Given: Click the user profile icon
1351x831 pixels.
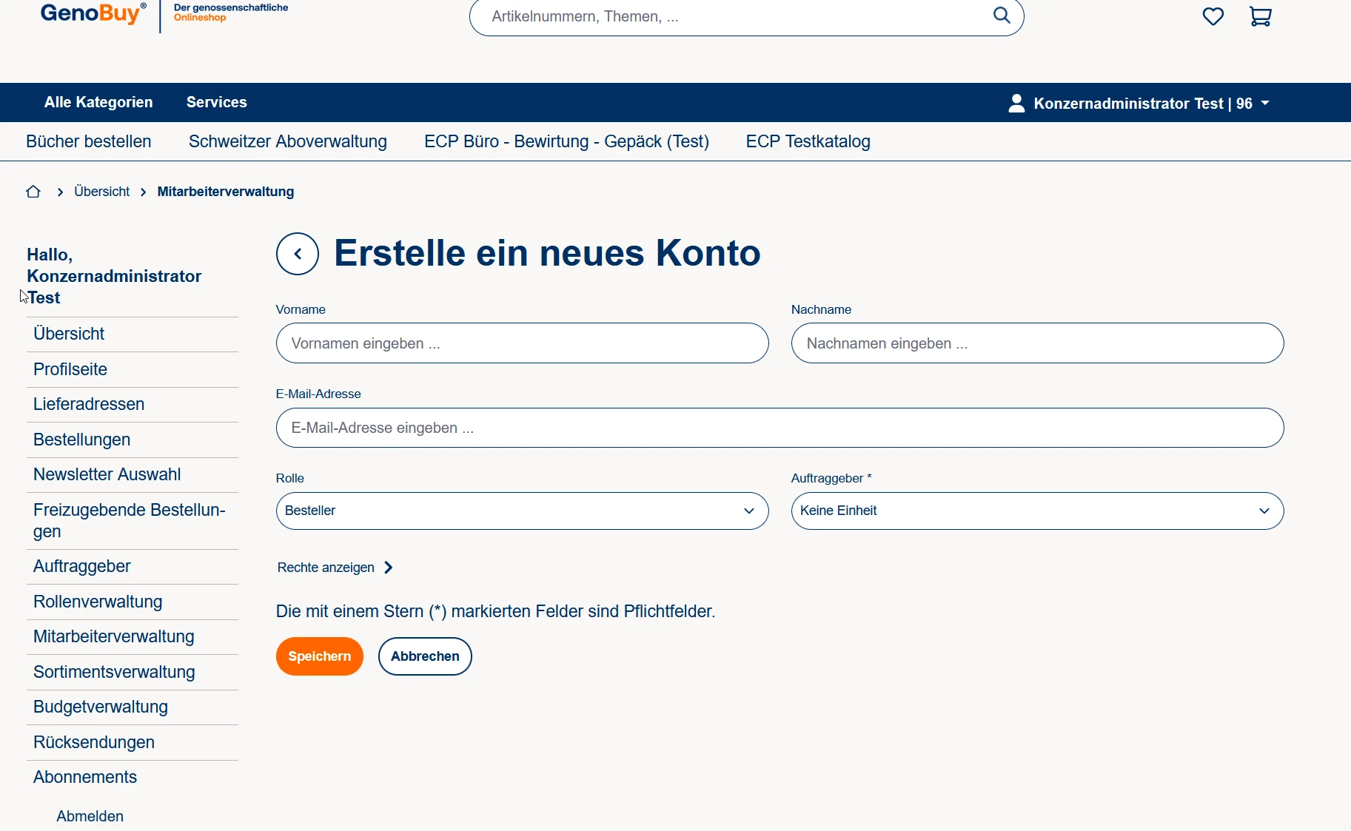Looking at the screenshot, I should (1016, 103).
